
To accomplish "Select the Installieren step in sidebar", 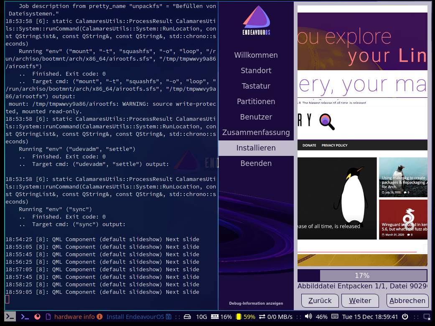I will pos(256,148).
